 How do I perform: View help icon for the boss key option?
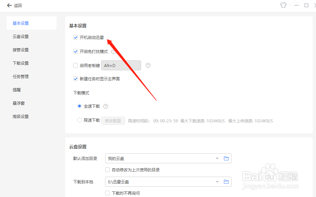tap(148, 65)
